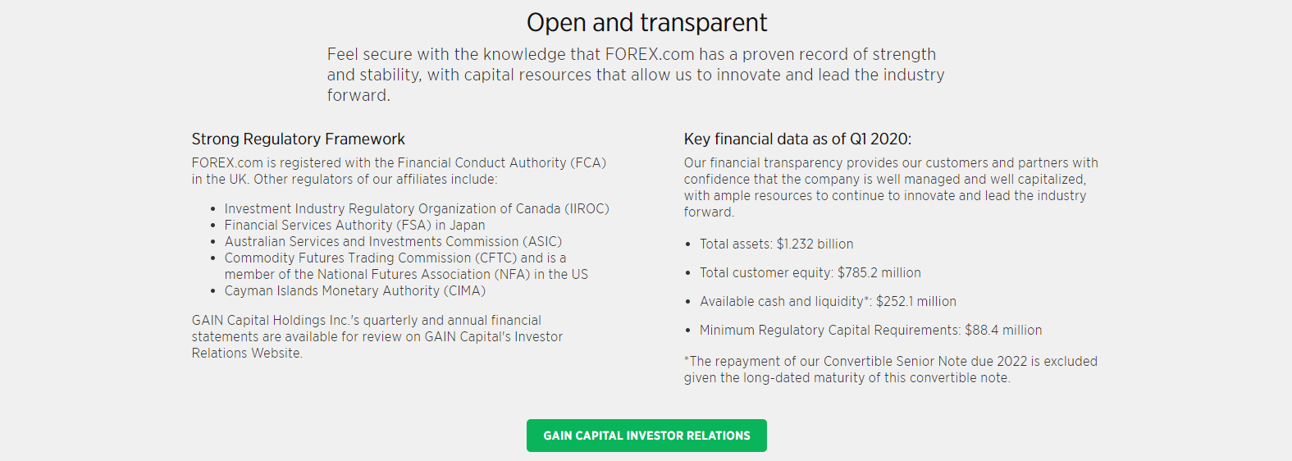Image resolution: width=1292 pixels, height=461 pixels.
Task: Click the Strong Regulatory Framework heading
Action: click(x=299, y=139)
